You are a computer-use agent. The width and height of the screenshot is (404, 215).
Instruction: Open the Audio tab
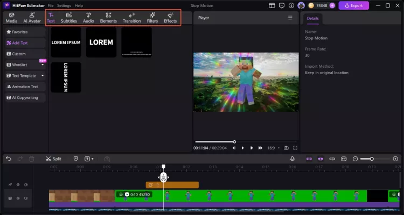[x=88, y=18]
